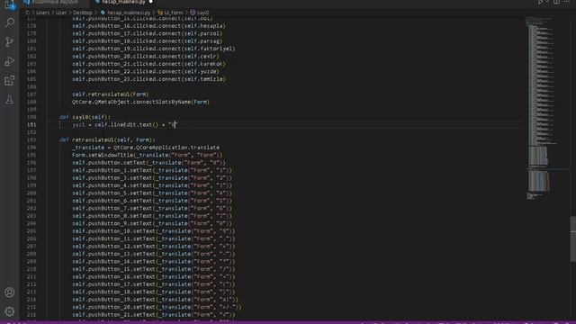Click the Form.setWindowTitle line
This screenshot has width=576, height=324.
[147, 156]
